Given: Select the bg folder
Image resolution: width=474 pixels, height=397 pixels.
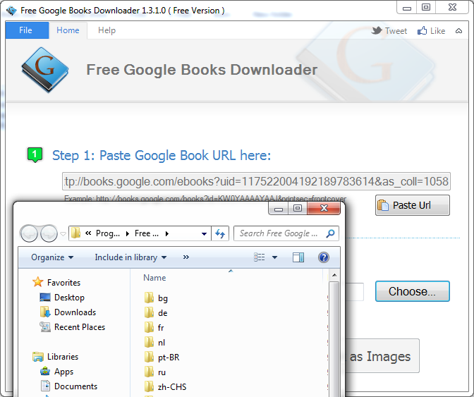Looking at the screenshot, I should tap(157, 298).
